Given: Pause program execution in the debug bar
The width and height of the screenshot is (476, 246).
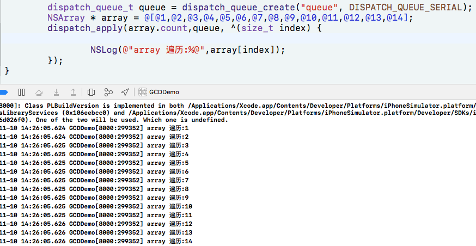Looking at the screenshot, I should 22,92.
